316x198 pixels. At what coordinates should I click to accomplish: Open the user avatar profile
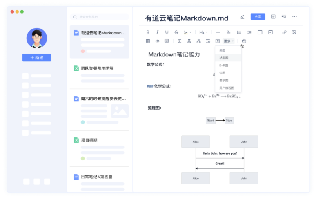(37, 38)
